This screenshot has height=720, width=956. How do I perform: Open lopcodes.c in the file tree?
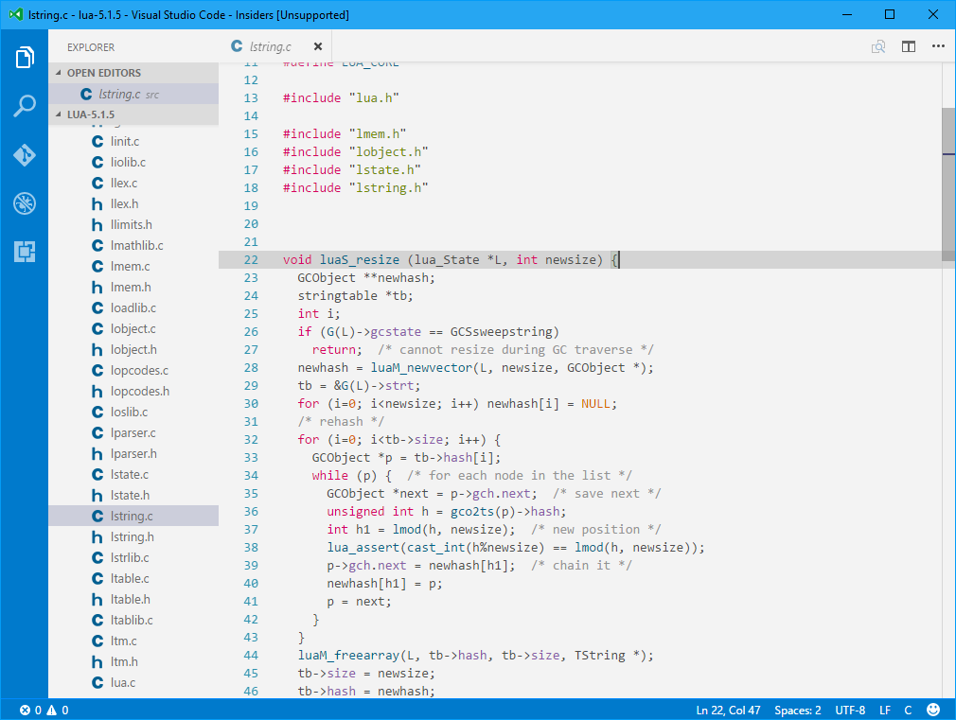tap(133, 370)
